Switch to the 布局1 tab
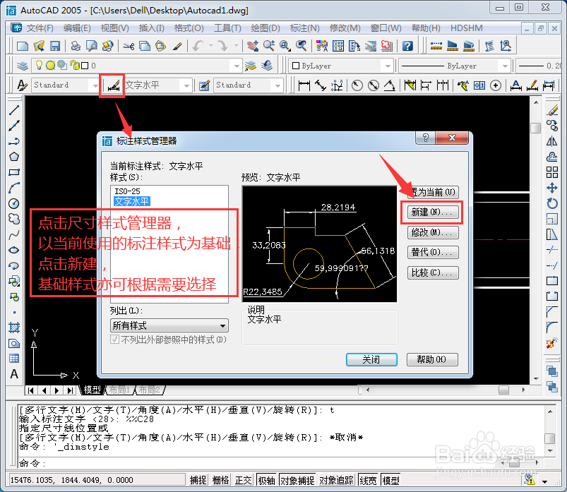The height and width of the screenshot is (492, 567). pyautogui.click(x=119, y=390)
